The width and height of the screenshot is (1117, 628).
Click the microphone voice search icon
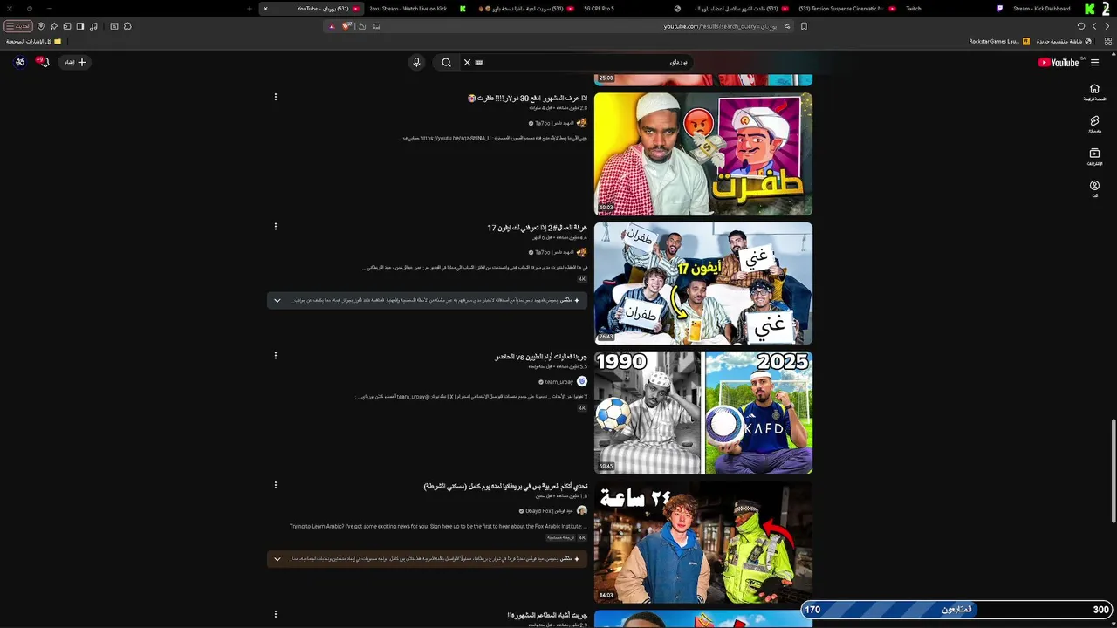[416, 62]
